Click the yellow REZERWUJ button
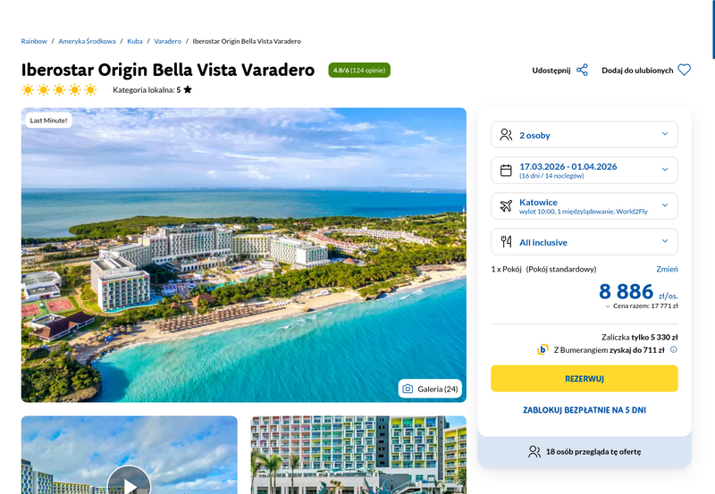 pyautogui.click(x=585, y=378)
